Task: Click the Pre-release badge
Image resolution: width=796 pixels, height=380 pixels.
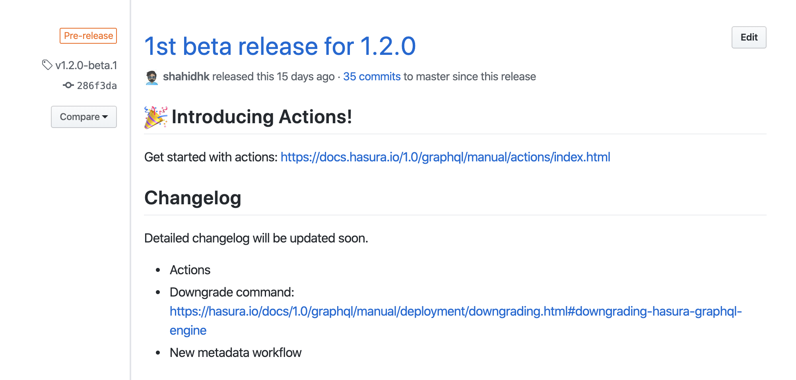Action: (x=88, y=36)
